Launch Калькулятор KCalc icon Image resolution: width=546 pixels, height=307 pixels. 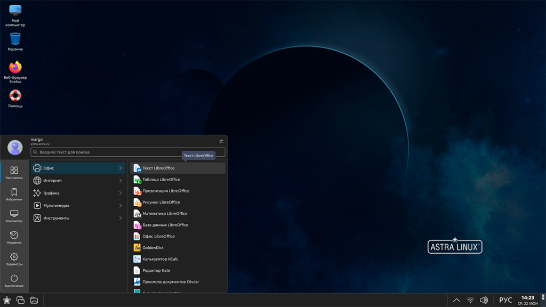pos(137,259)
